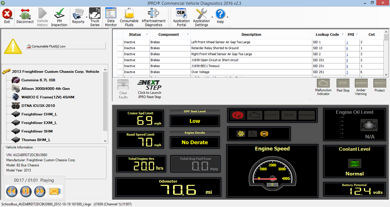Open the Reports tool
Screen dimensions: 390x207
point(78,16)
